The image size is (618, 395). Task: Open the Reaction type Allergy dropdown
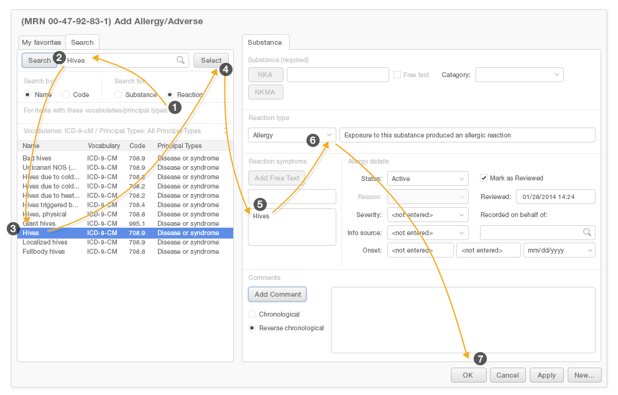pyautogui.click(x=292, y=135)
